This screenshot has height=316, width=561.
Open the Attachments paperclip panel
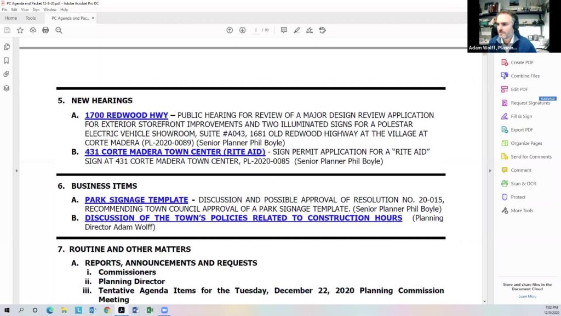[x=7, y=74]
